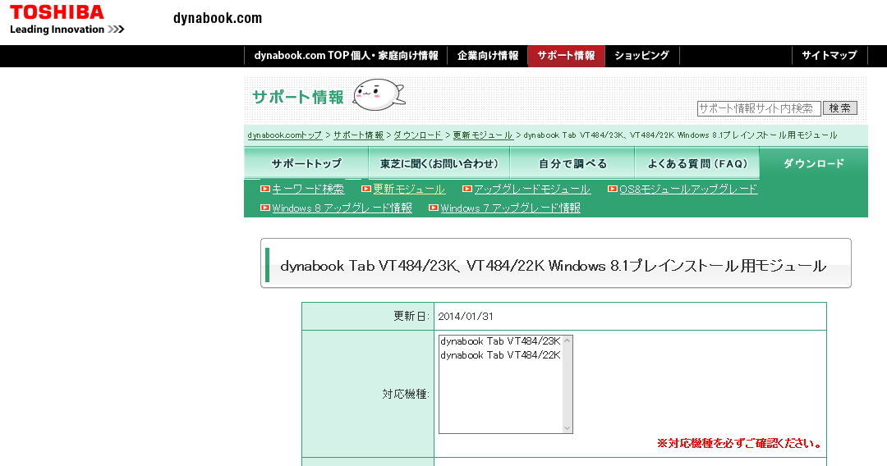
Task: Select the ダウンロード tab
Action: click(813, 164)
